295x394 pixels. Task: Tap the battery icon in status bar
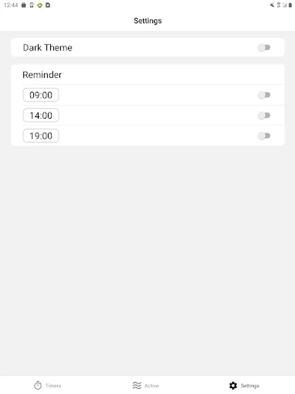[x=290, y=5]
